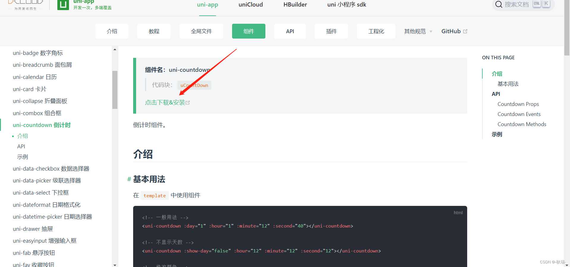570x267 pixels.
Task: Open uni-collapse 折叠面板 in sidebar
Action: 40,101
